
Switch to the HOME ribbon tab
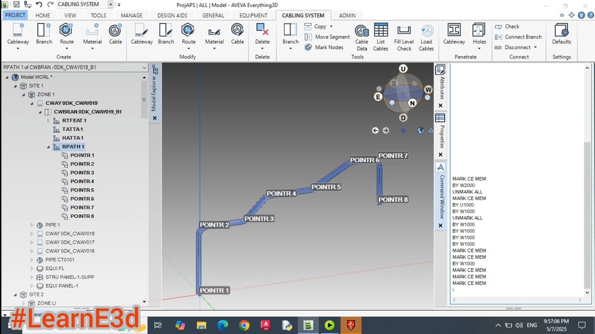(x=43, y=15)
